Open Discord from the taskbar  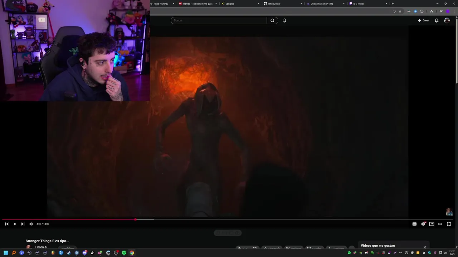pos(85,253)
